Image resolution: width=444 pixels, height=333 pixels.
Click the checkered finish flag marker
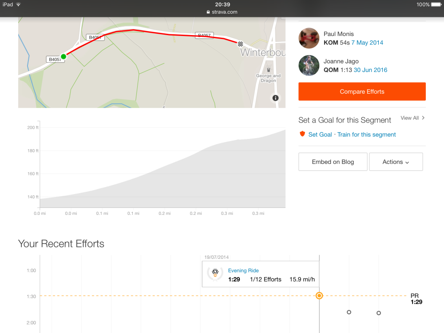[x=240, y=44]
